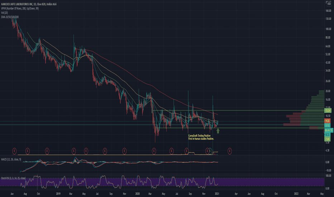This screenshot has width=334, height=197.
Task: Select the earnings marker near Aug 2019
Action: [105, 151]
